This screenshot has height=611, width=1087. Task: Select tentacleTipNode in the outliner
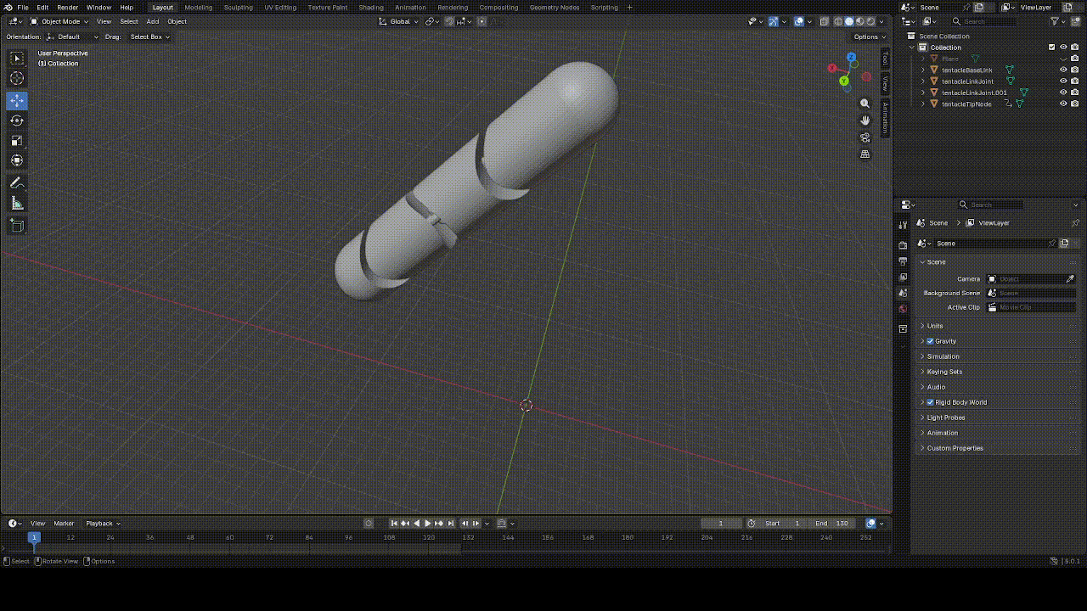(x=966, y=104)
